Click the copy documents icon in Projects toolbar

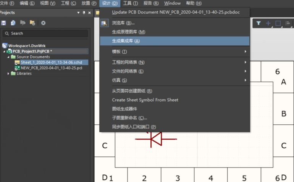[x=13, y=23]
